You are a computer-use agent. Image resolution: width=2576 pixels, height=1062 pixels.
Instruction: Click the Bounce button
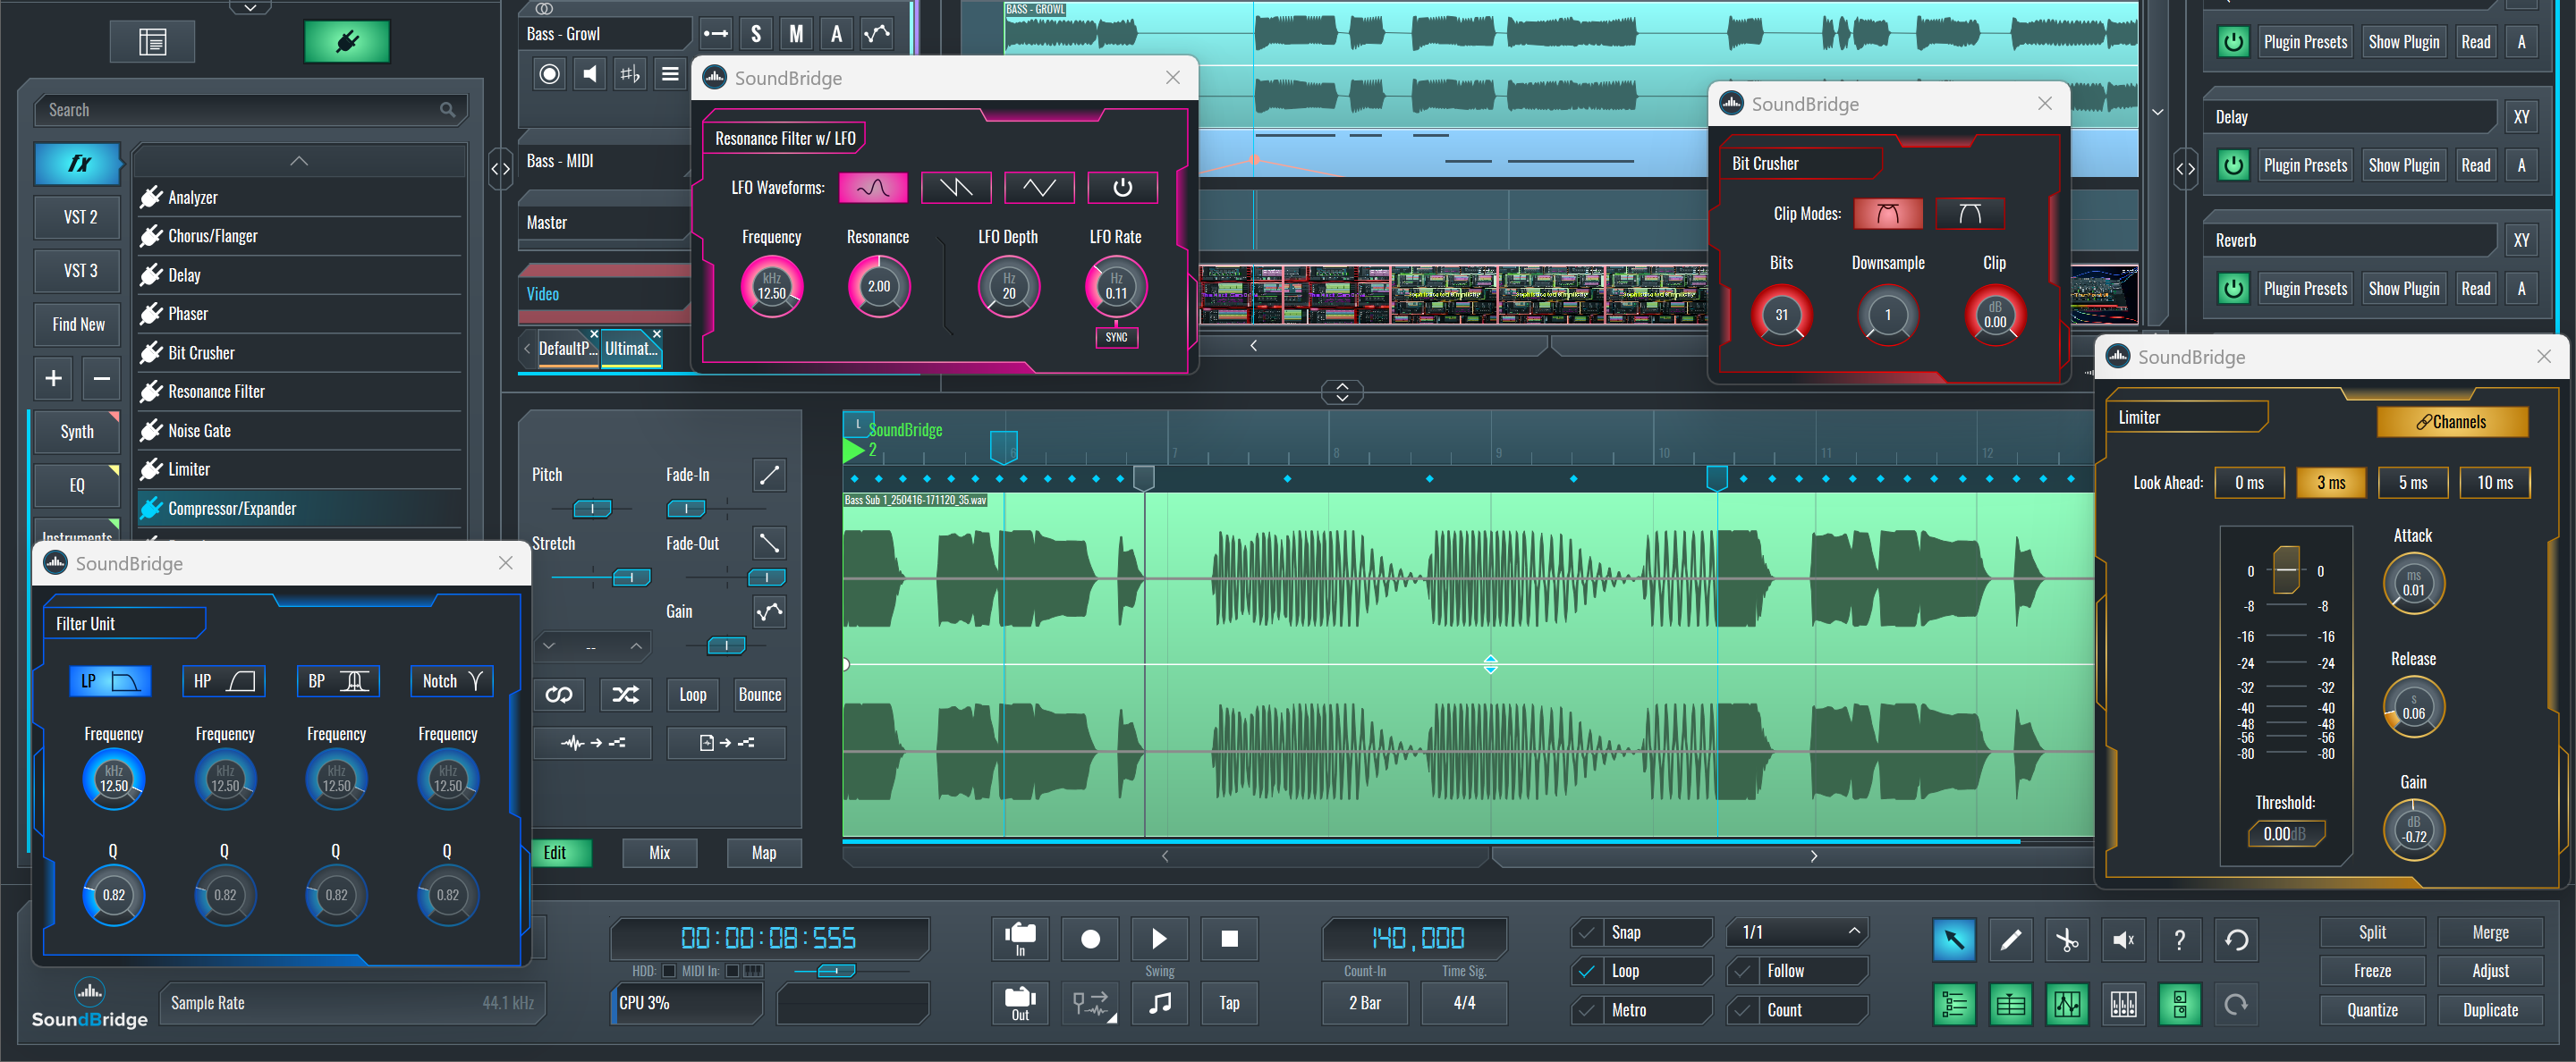click(x=759, y=695)
